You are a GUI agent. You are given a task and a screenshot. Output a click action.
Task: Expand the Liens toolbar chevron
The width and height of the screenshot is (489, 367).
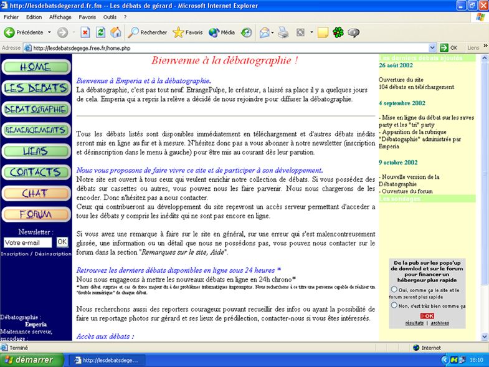pos(485,46)
